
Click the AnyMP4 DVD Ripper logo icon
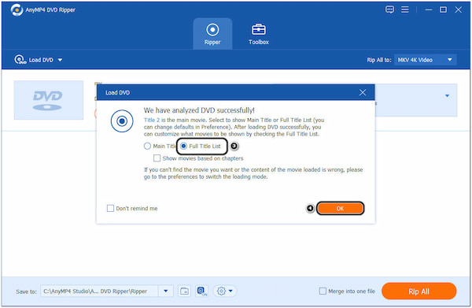tap(17, 9)
